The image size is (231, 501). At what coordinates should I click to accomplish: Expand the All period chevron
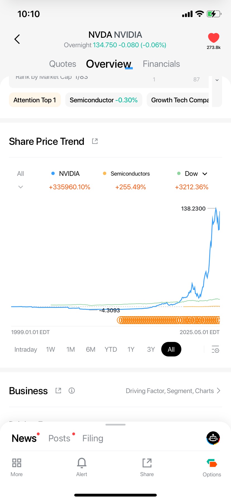click(x=20, y=187)
